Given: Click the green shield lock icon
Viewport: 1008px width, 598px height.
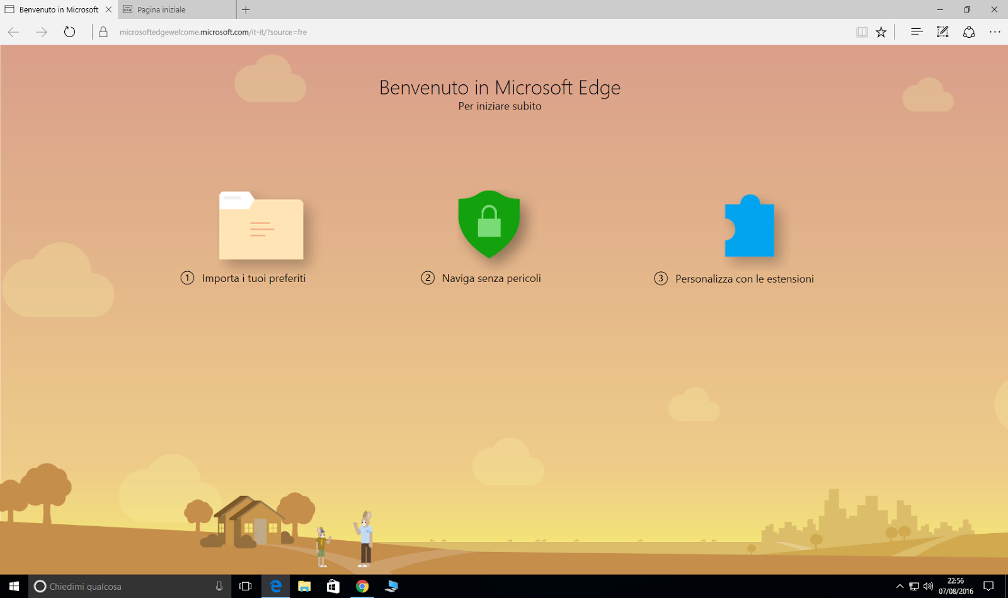Looking at the screenshot, I should (489, 224).
